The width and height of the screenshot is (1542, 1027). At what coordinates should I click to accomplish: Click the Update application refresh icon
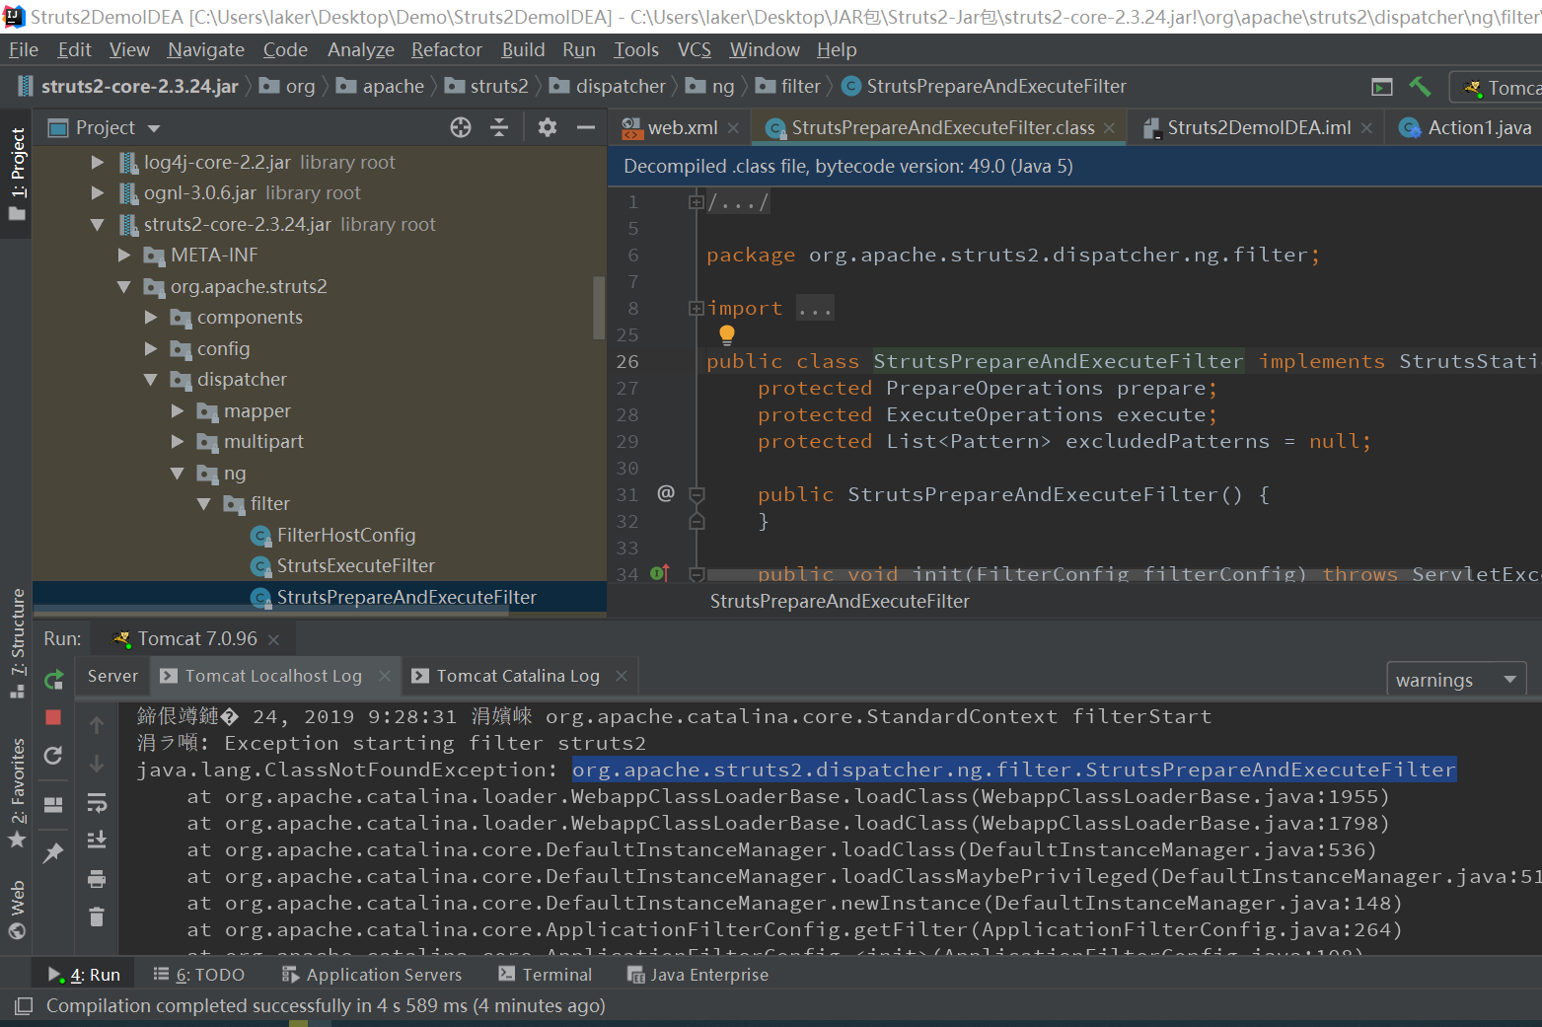tap(53, 756)
